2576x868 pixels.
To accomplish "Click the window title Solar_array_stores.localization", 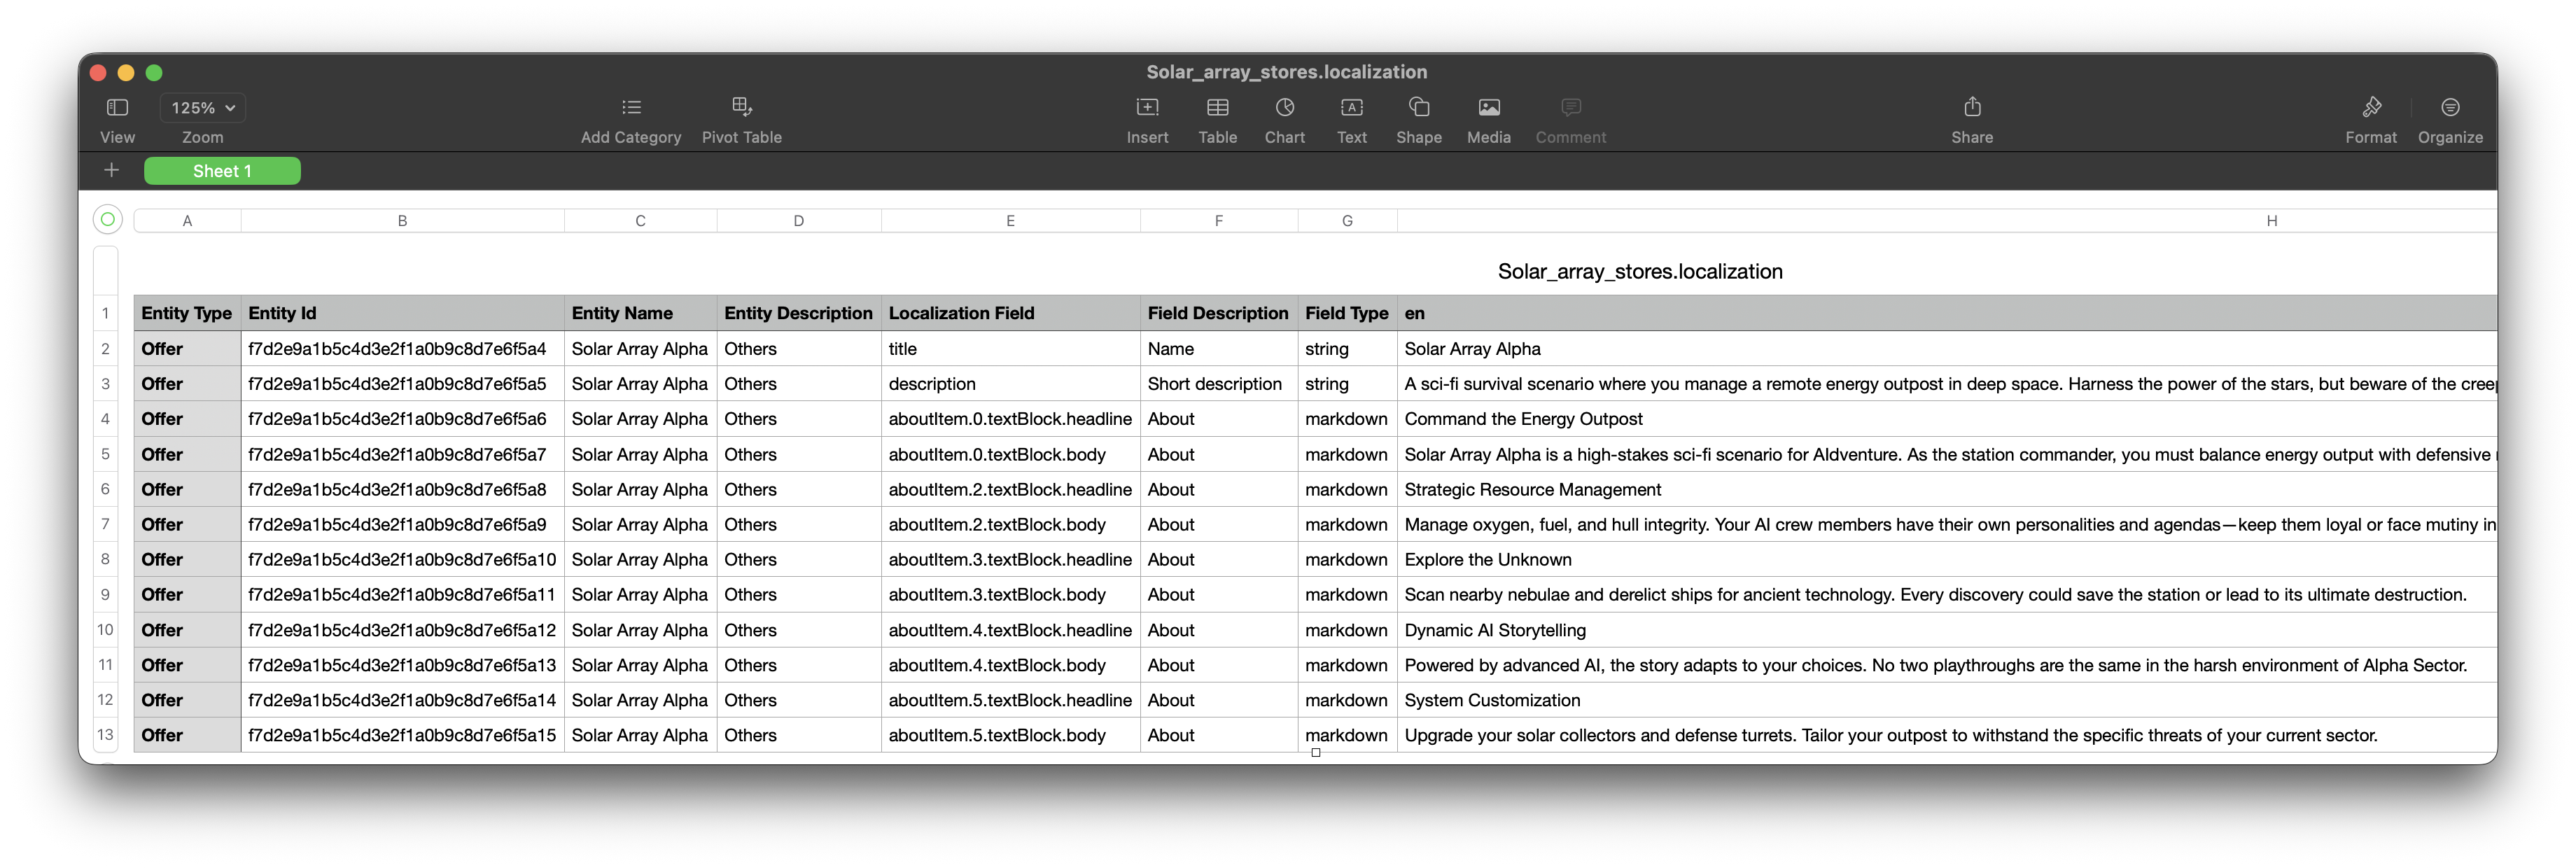I will coord(1286,72).
